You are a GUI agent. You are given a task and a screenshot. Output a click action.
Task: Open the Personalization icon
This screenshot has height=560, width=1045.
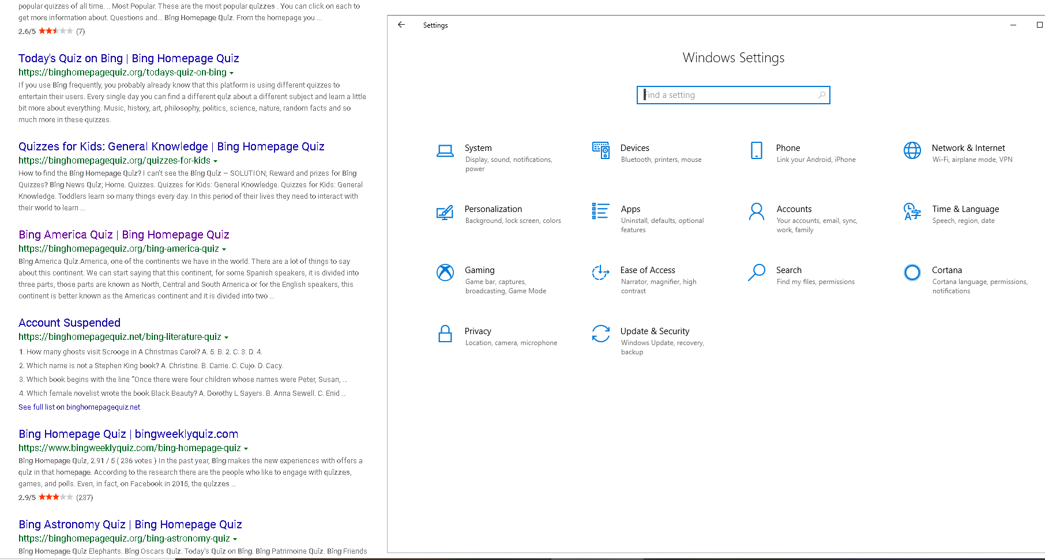coord(445,213)
